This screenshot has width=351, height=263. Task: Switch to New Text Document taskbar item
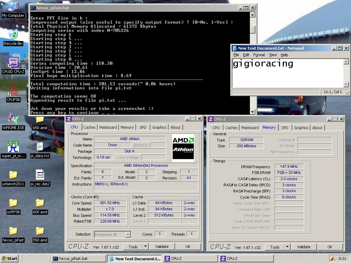pyautogui.click(x=135, y=259)
